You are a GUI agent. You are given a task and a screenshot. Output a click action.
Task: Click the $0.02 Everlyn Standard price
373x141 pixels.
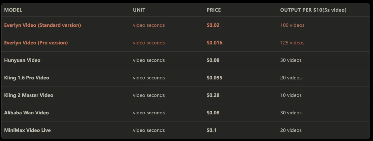(213, 25)
